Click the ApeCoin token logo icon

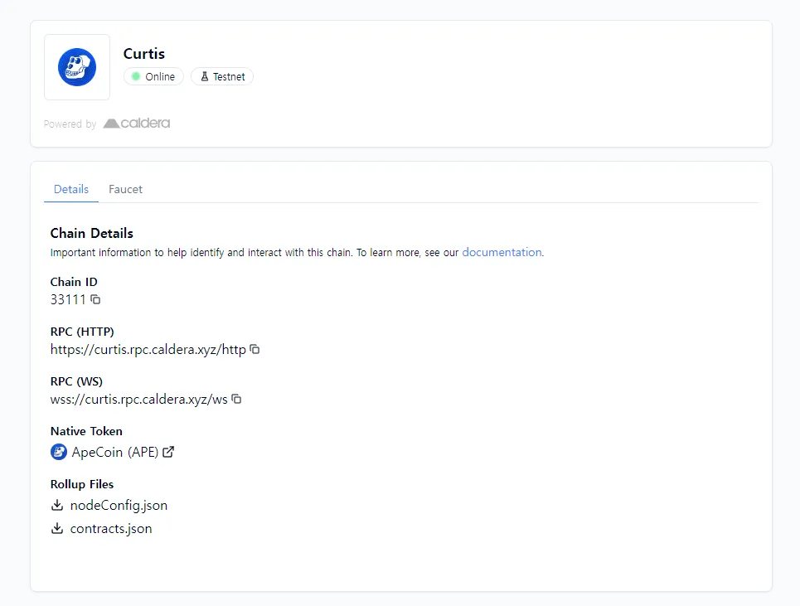pos(58,453)
